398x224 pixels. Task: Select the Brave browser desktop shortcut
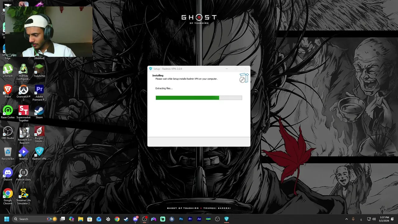(x=8, y=91)
